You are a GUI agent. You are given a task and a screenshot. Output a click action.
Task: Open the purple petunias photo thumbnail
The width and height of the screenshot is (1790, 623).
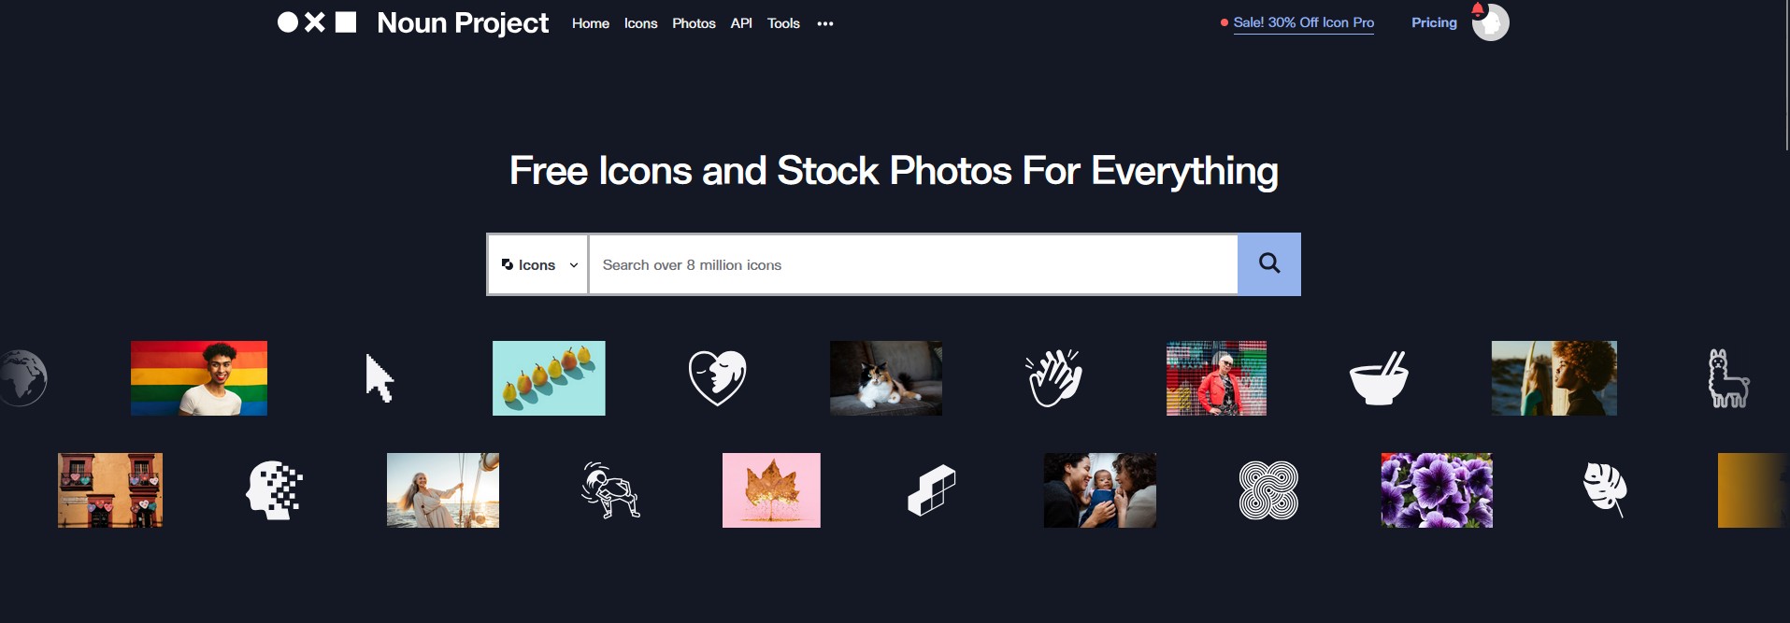(1437, 490)
